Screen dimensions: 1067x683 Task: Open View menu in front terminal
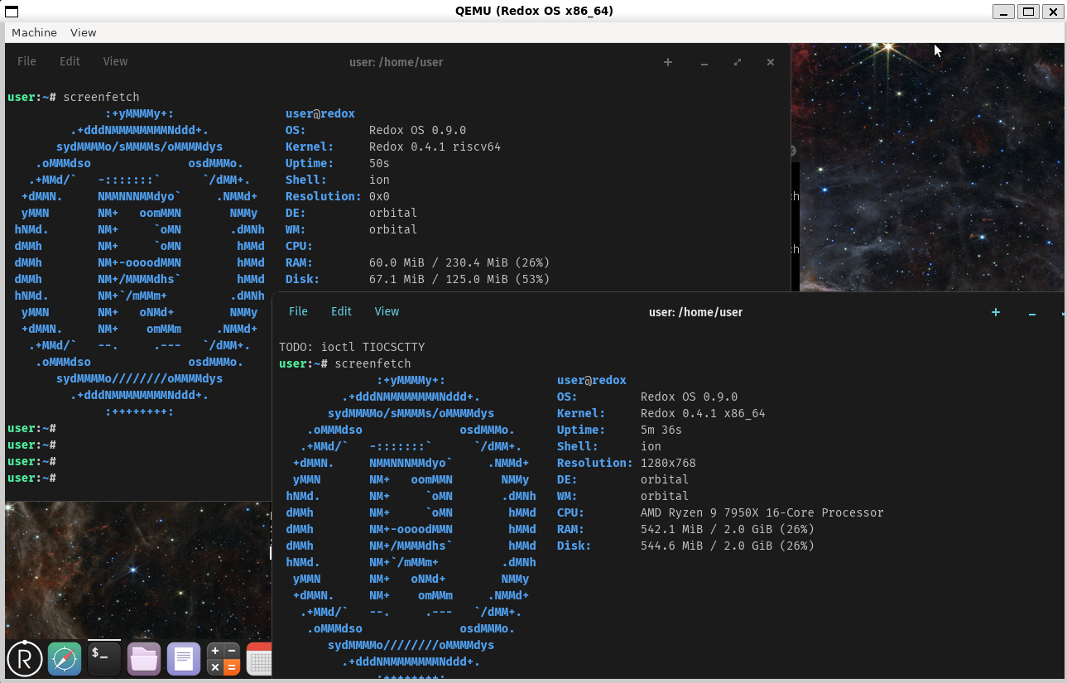pyautogui.click(x=387, y=311)
